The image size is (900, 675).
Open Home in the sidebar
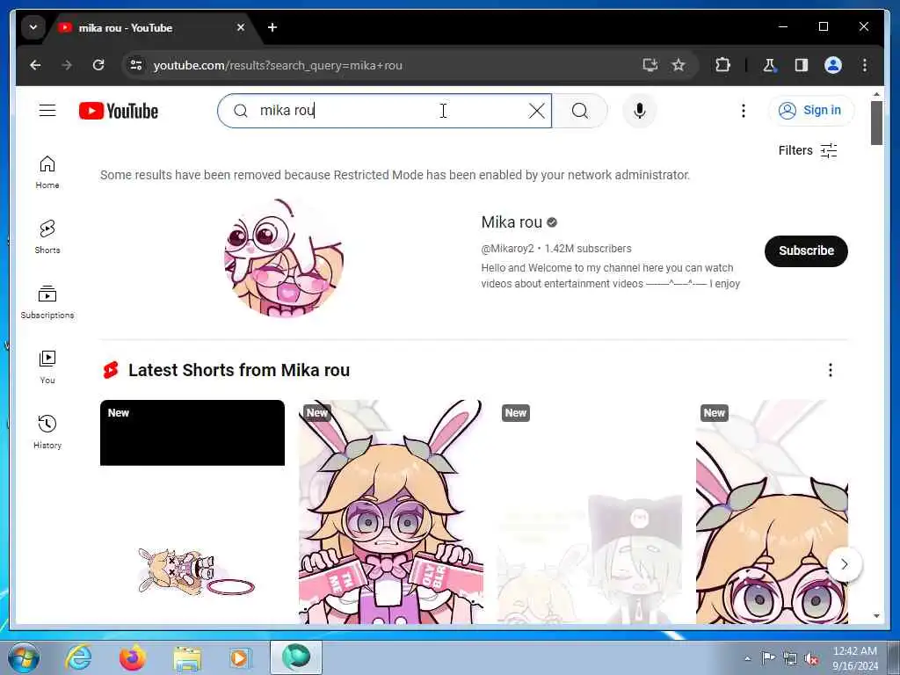click(47, 171)
